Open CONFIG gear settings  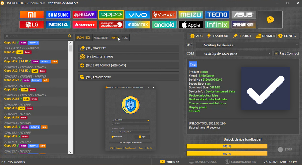tap(287, 36)
